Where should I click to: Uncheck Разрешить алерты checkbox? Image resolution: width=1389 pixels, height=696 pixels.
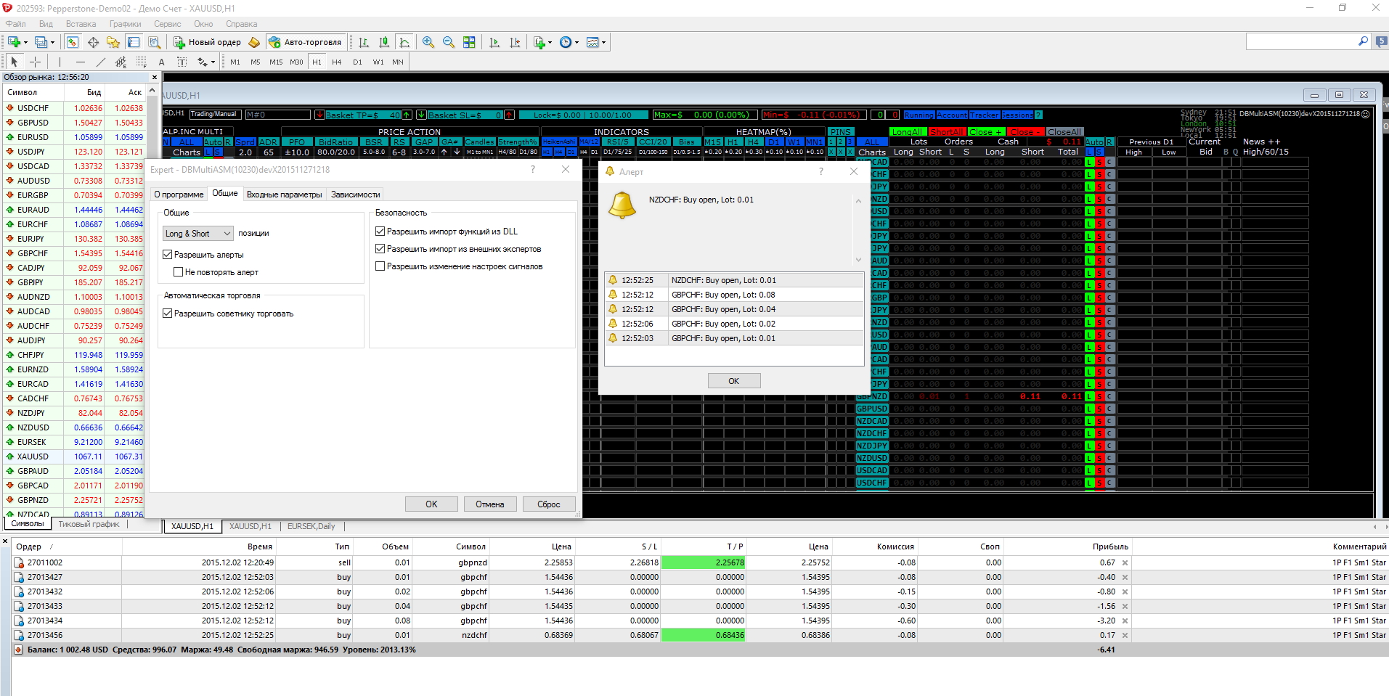pyautogui.click(x=168, y=255)
